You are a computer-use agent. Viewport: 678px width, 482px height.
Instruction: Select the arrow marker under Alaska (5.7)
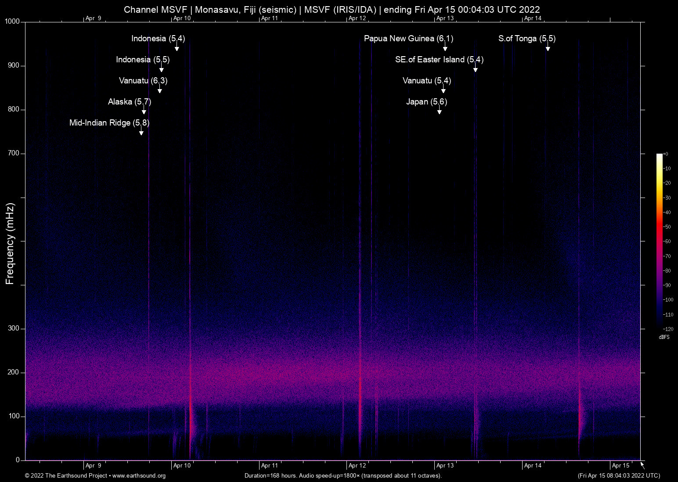point(144,111)
